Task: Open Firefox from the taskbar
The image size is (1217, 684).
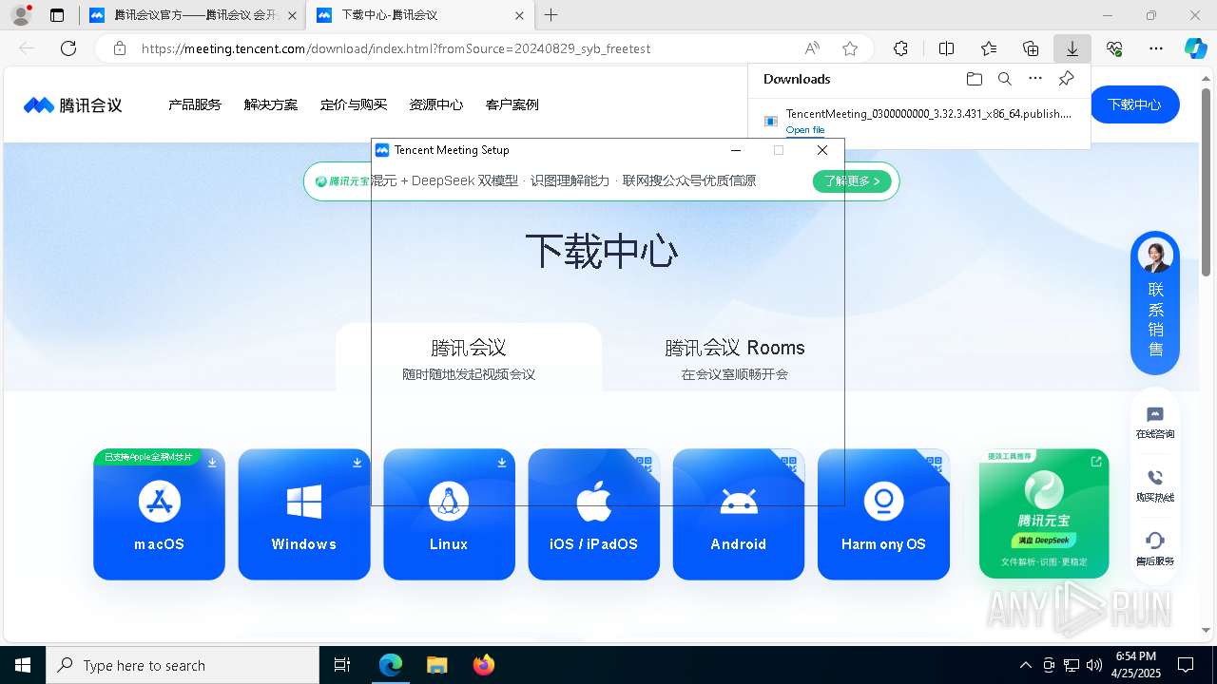Action: pyautogui.click(x=484, y=665)
